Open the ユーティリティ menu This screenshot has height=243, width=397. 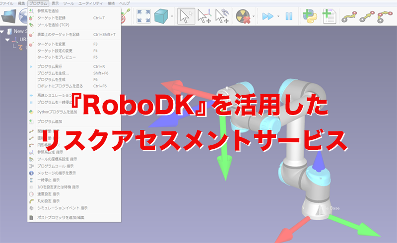click(x=90, y=3)
